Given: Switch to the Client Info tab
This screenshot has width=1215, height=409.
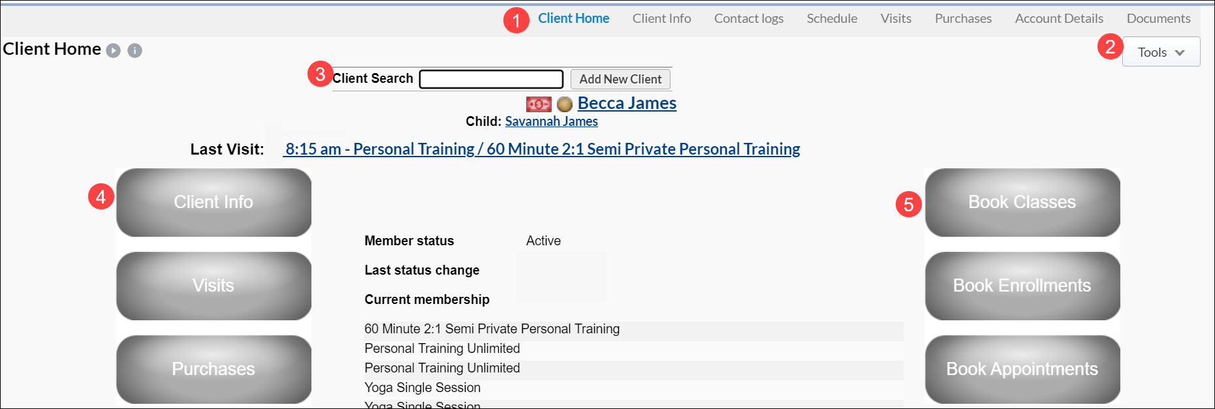Looking at the screenshot, I should click(x=661, y=19).
